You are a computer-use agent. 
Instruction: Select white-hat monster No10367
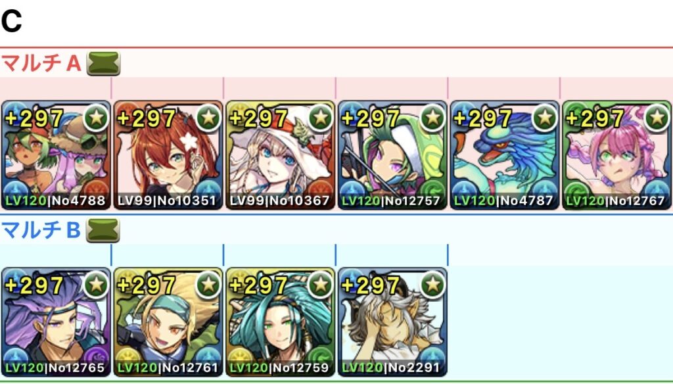280,155
